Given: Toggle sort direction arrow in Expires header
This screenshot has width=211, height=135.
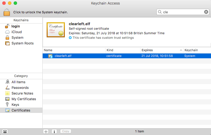Looking at the screenshot, I should coord(181,50).
